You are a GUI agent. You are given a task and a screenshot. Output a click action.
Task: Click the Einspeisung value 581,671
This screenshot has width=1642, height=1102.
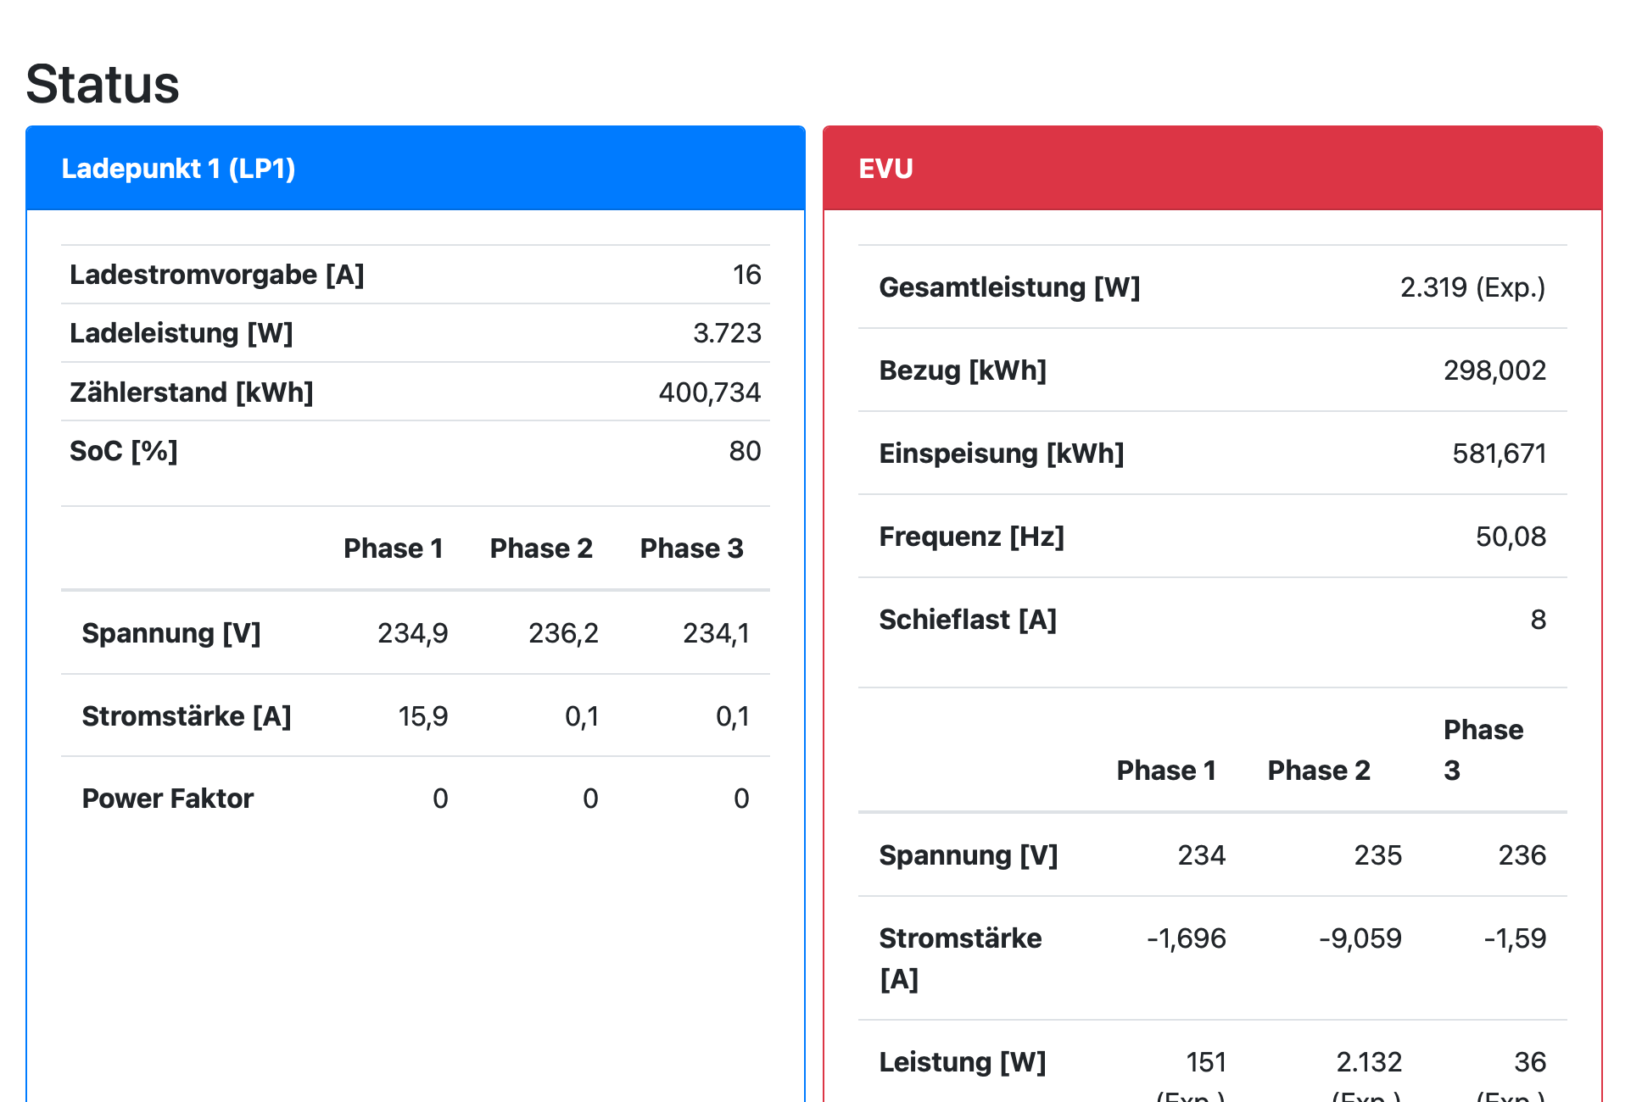pos(1499,454)
